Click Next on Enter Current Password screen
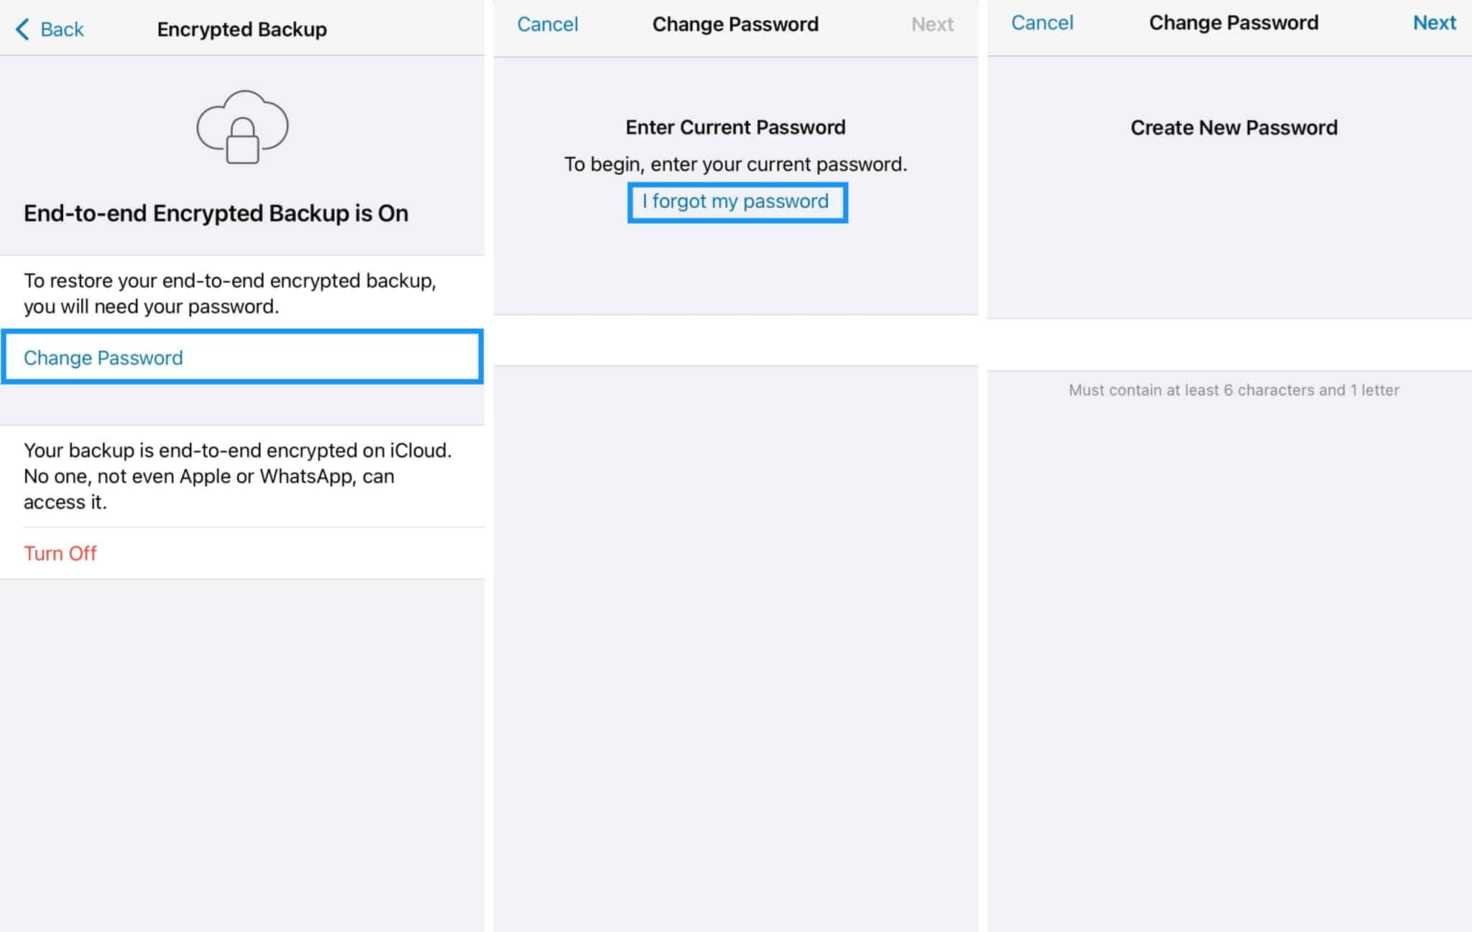This screenshot has height=932, width=1472. [x=930, y=28]
